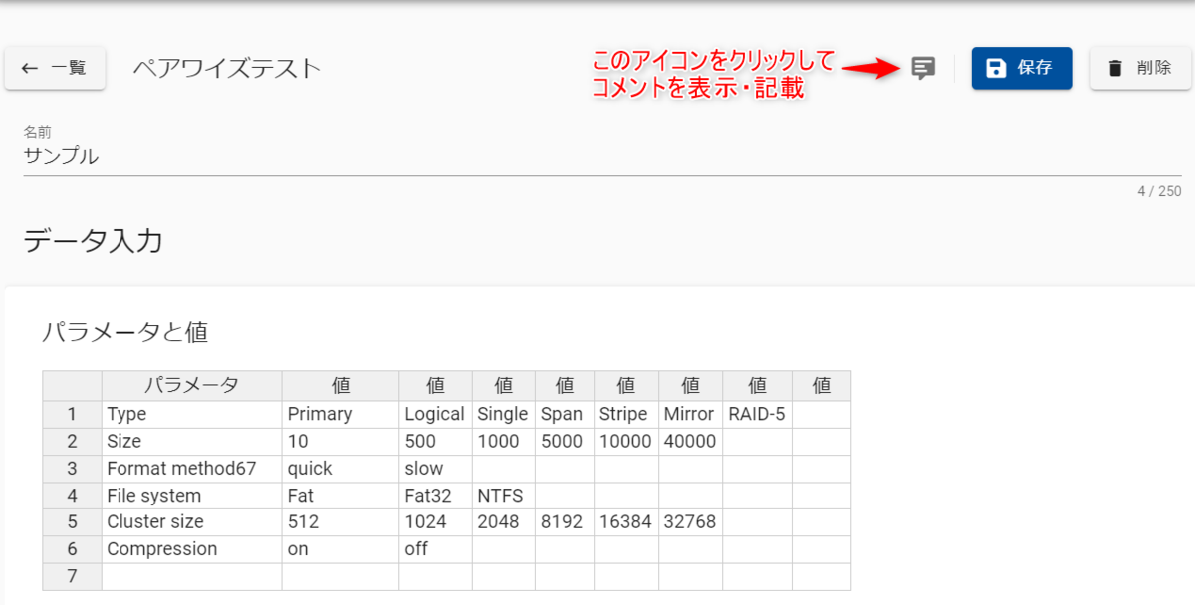Screen dimensions: 1195x605
Task: Select the Span value cell
Action: coord(565,415)
